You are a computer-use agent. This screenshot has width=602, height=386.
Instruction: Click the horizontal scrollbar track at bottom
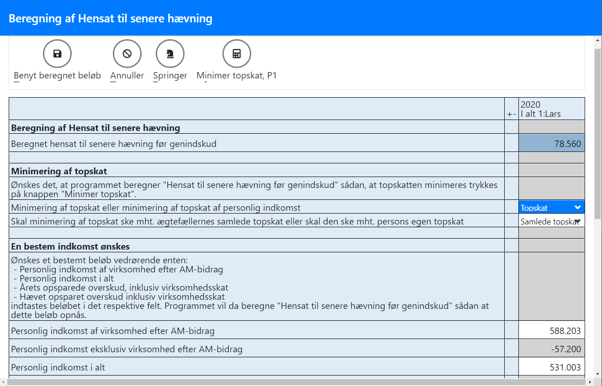point(297,382)
